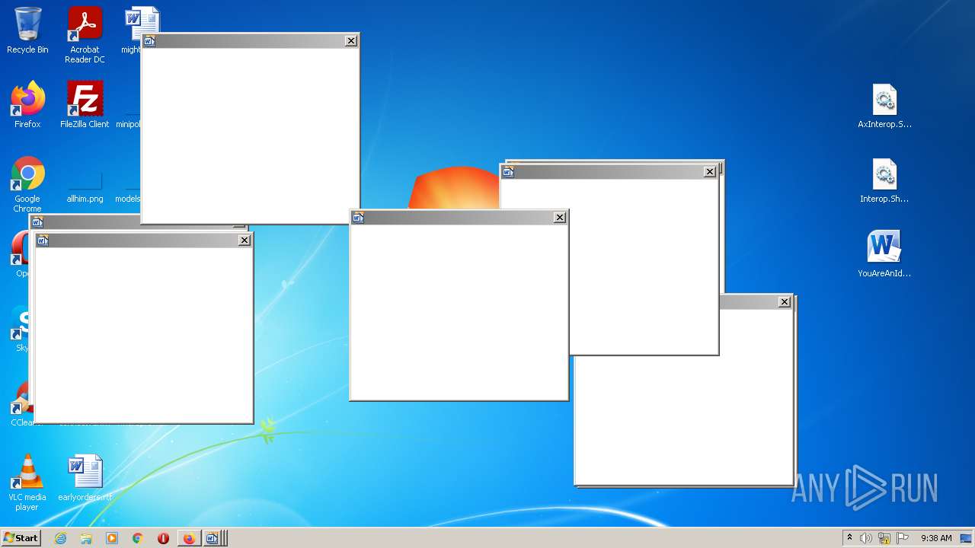Open Windows Explorer folder icon in taskbar

86,538
